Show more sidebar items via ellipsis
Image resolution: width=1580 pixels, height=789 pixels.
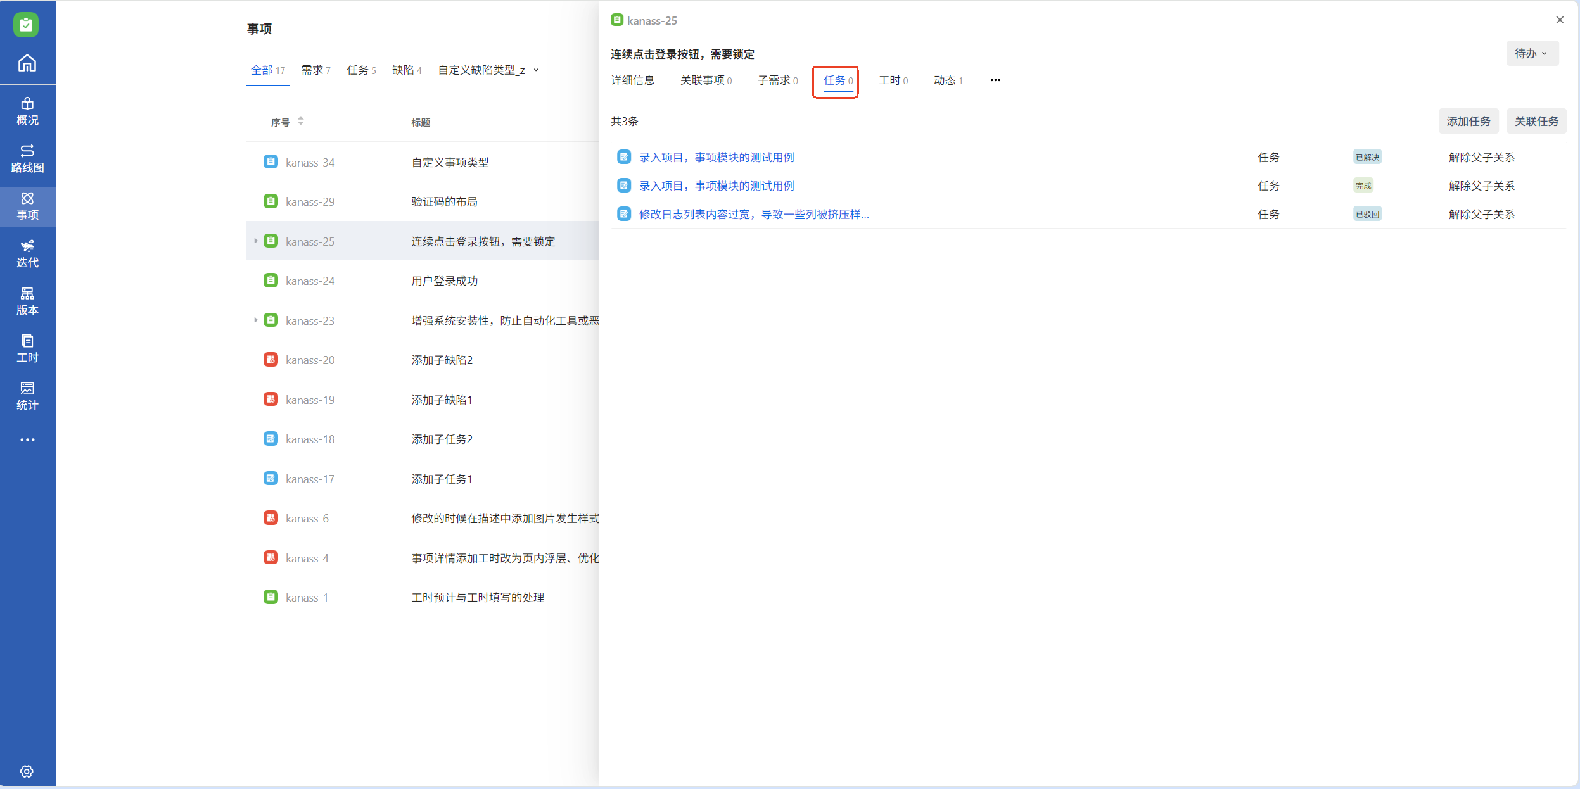(x=27, y=439)
